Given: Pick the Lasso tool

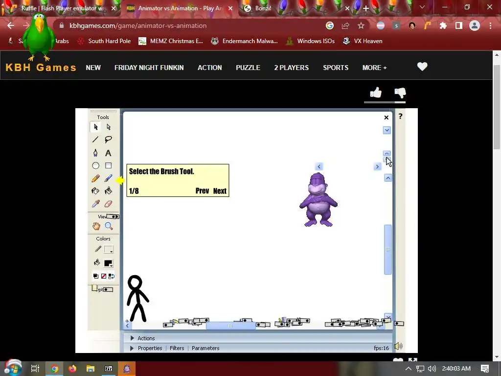Looking at the screenshot, I should click(x=108, y=140).
